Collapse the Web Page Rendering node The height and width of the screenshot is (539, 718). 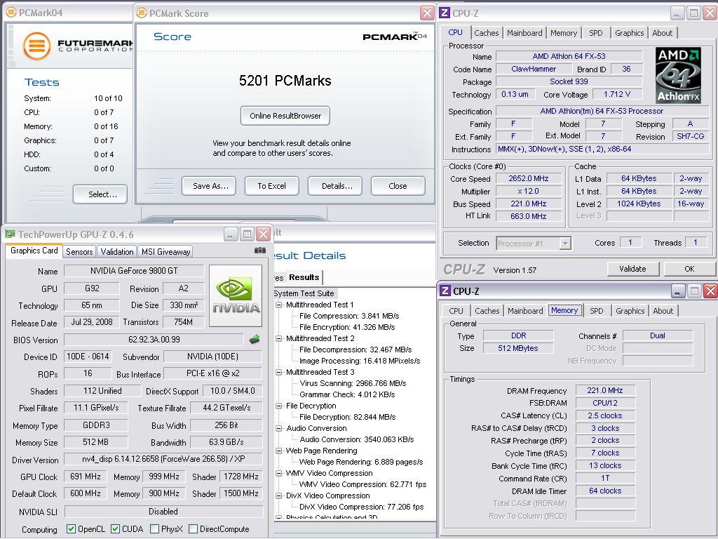tap(278, 451)
